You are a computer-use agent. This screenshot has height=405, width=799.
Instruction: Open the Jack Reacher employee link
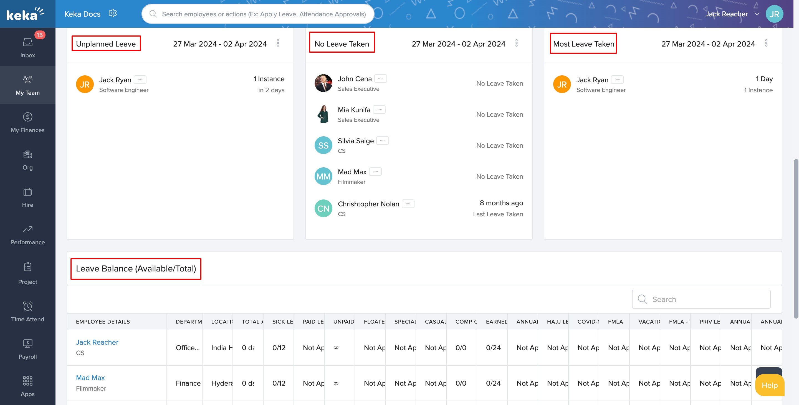[x=97, y=342]
